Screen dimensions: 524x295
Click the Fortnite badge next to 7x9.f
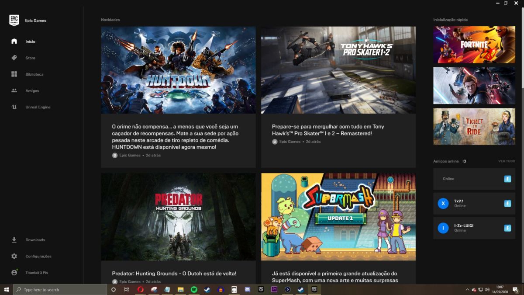pyautogui.click(x=507, y=203)
